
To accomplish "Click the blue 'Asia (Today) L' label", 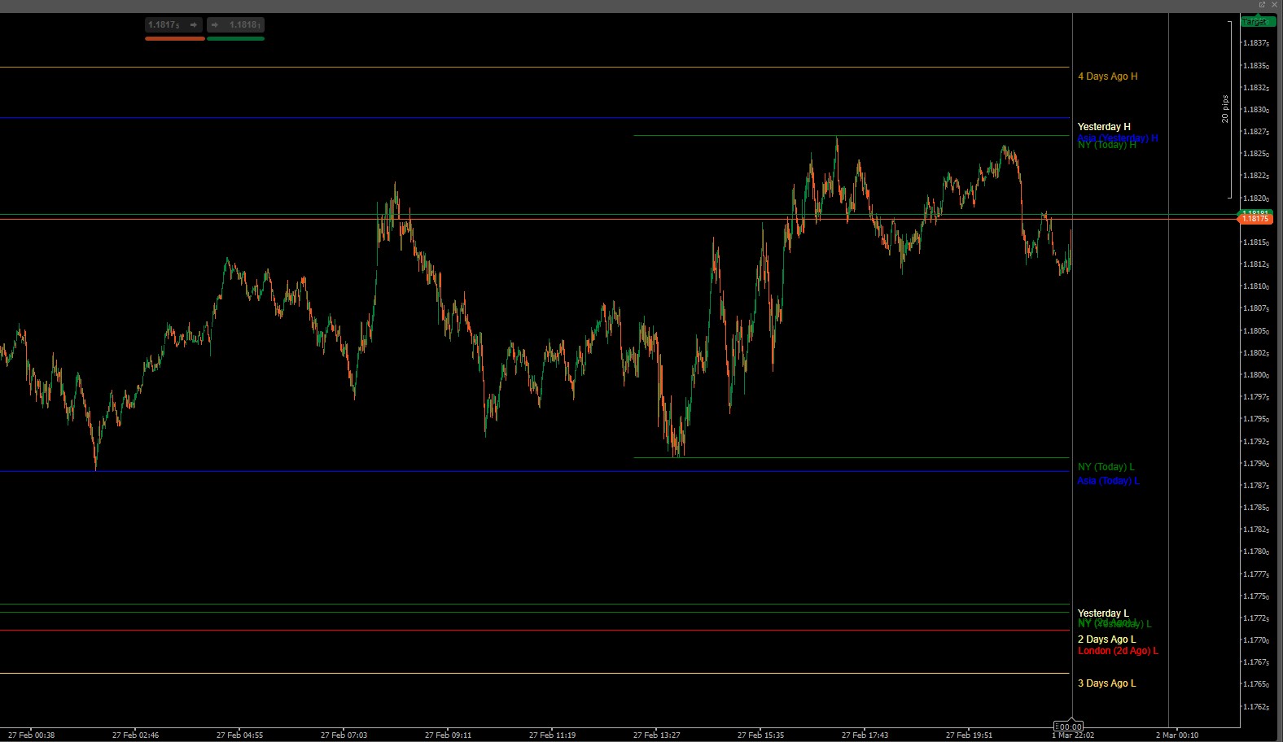I will pyautogui.click(x=1108, y=481).
